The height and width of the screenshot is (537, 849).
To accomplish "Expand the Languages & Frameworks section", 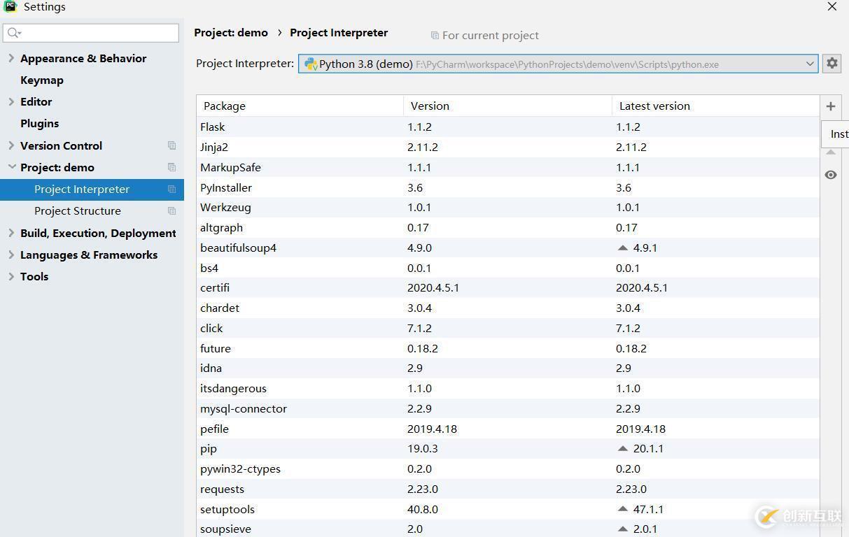I will click(11, 255).
